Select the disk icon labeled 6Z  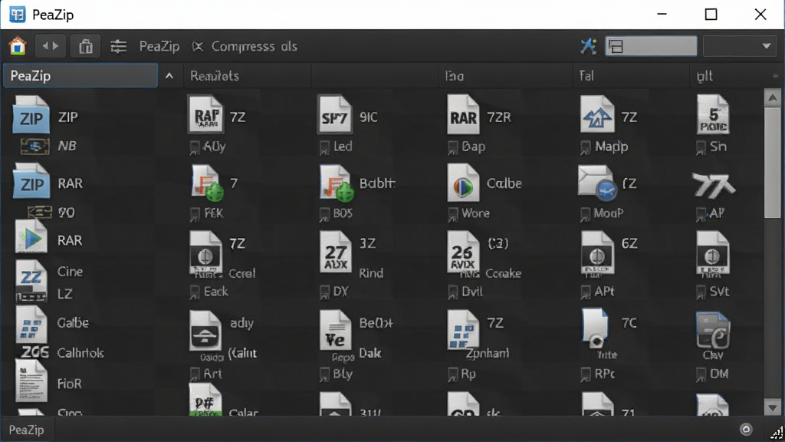click(596, 254)
